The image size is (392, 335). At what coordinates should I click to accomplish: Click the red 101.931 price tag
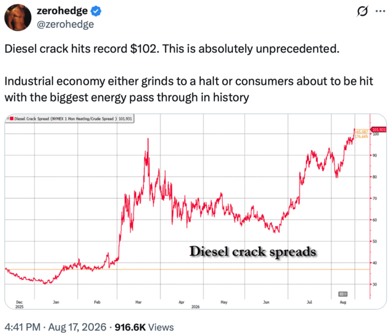coord(379,130)
